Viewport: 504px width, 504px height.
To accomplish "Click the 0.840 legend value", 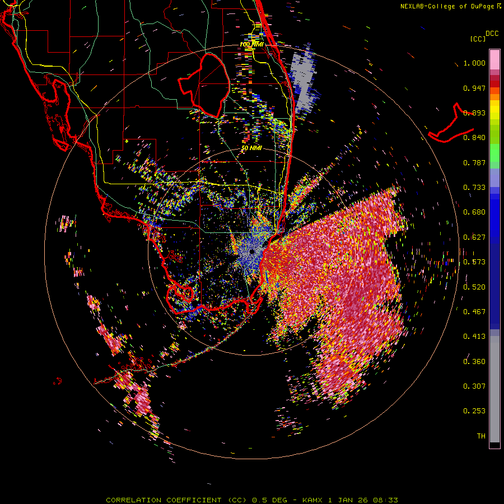I will [x=474, y=138].
